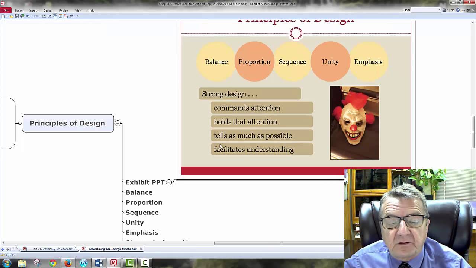This screenshot has height=268, width=476.
Task: Select the Emphasis subtopic
Action: (x=142, y=232)
